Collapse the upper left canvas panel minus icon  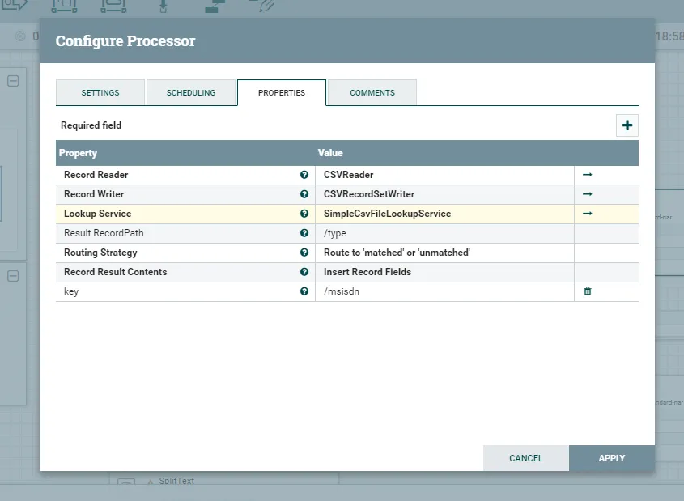(x=13, y=81)
